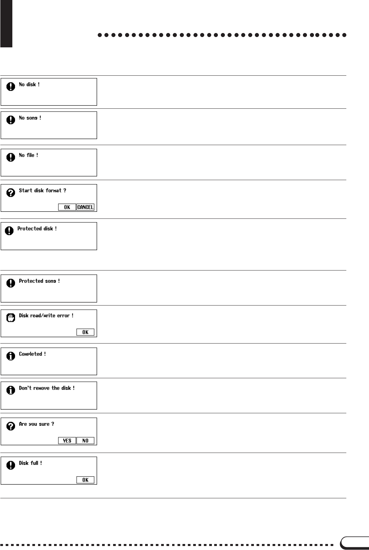The image size is (369, 550).
Task: Click the Don't remove the disk message text
Action: [x=47, y=388]
